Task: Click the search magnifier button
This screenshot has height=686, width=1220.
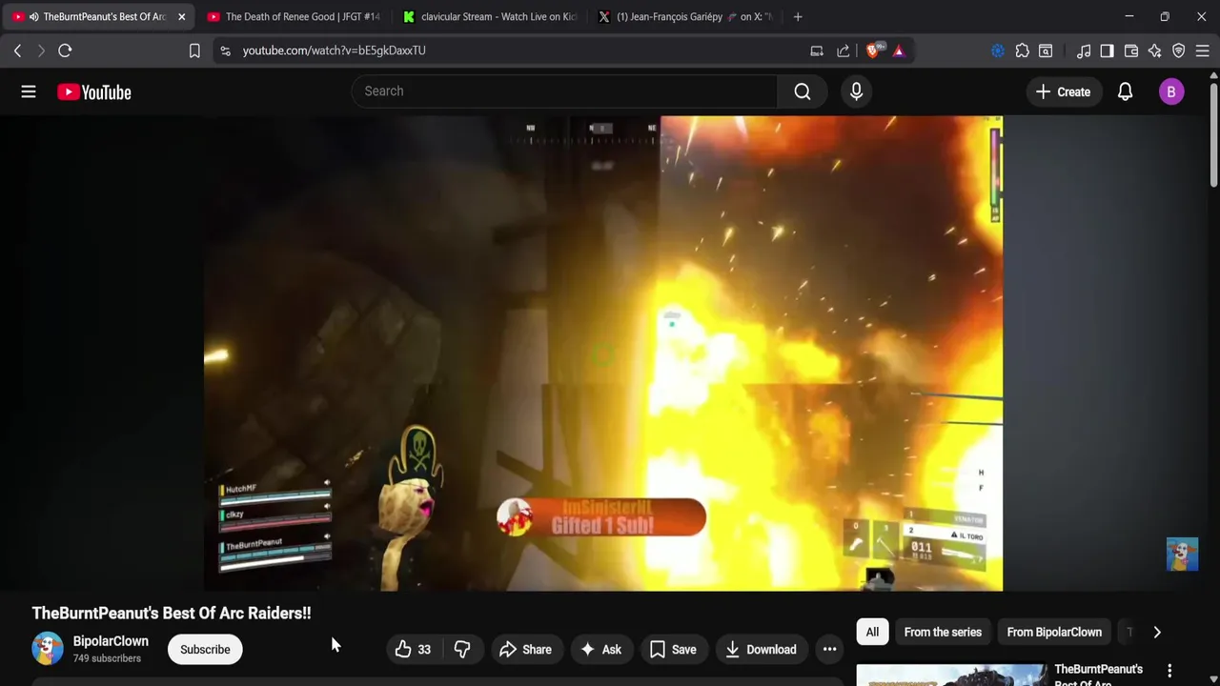Action: click(x=803, y=91)
